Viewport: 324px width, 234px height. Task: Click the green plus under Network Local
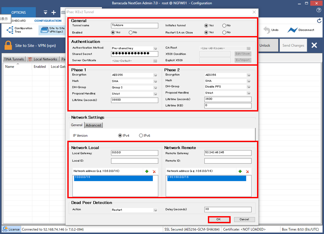click(147, 171)
